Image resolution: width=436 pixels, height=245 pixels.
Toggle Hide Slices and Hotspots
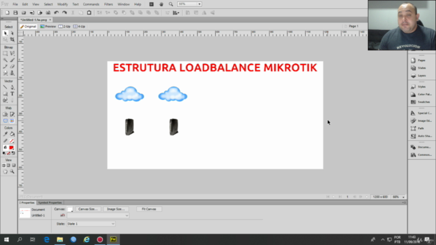[5, 121]
